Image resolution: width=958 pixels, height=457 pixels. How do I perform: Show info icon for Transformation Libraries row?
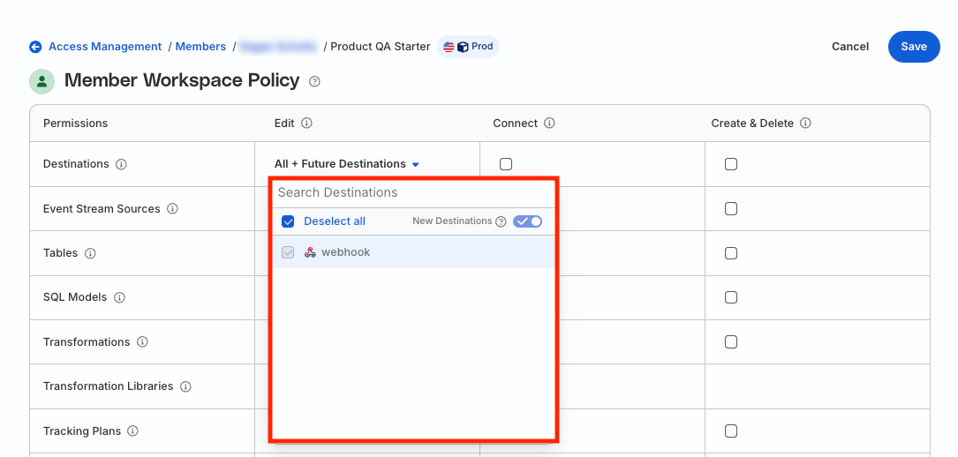pyautogui.click(x=185, y=386)
